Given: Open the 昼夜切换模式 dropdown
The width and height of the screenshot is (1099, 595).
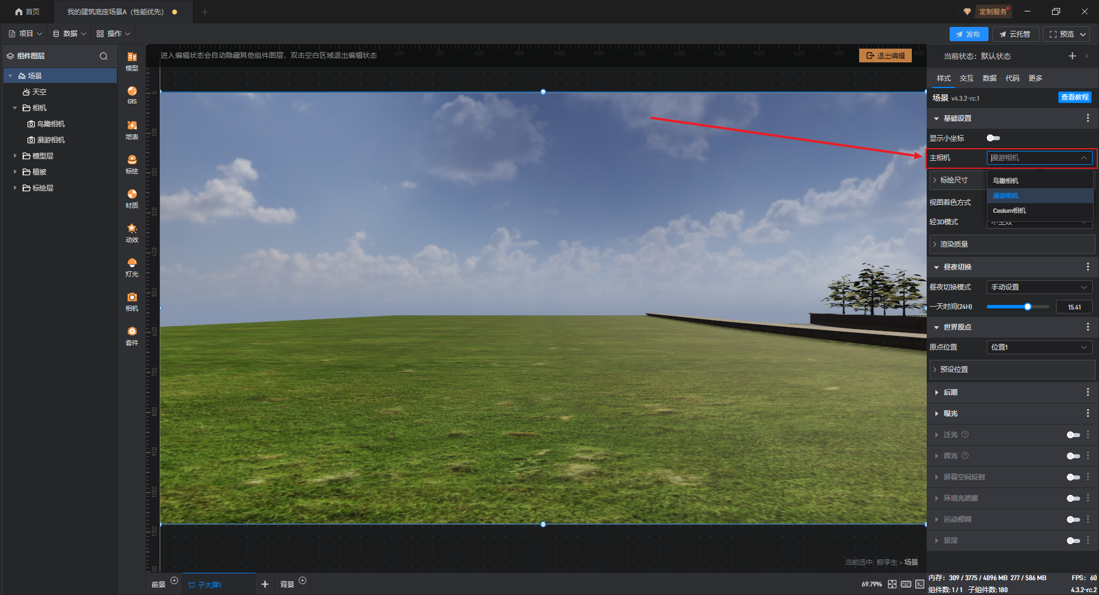Looking at the screenshot, I should pos(1039,287).
